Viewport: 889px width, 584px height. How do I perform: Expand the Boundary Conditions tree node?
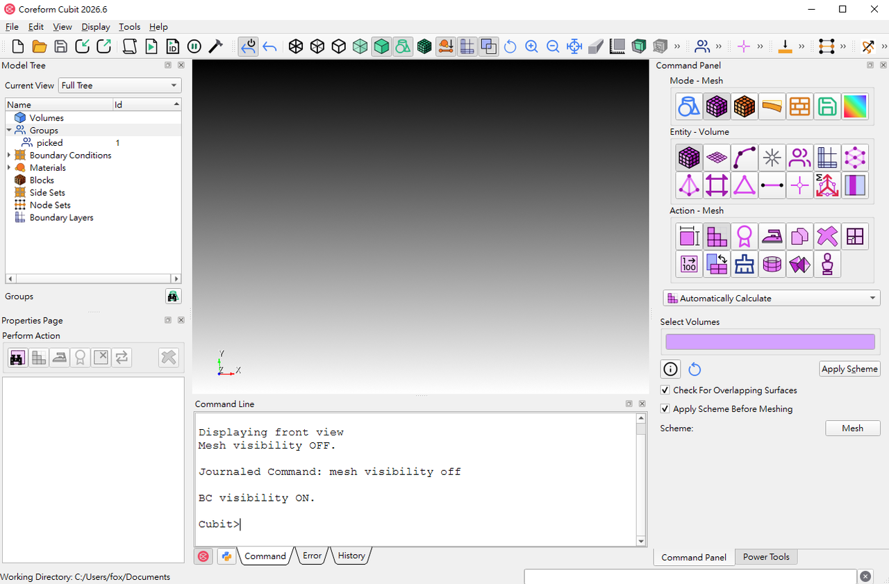coord(9,156)
